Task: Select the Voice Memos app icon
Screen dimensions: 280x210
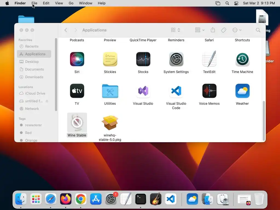Action: 209,91
